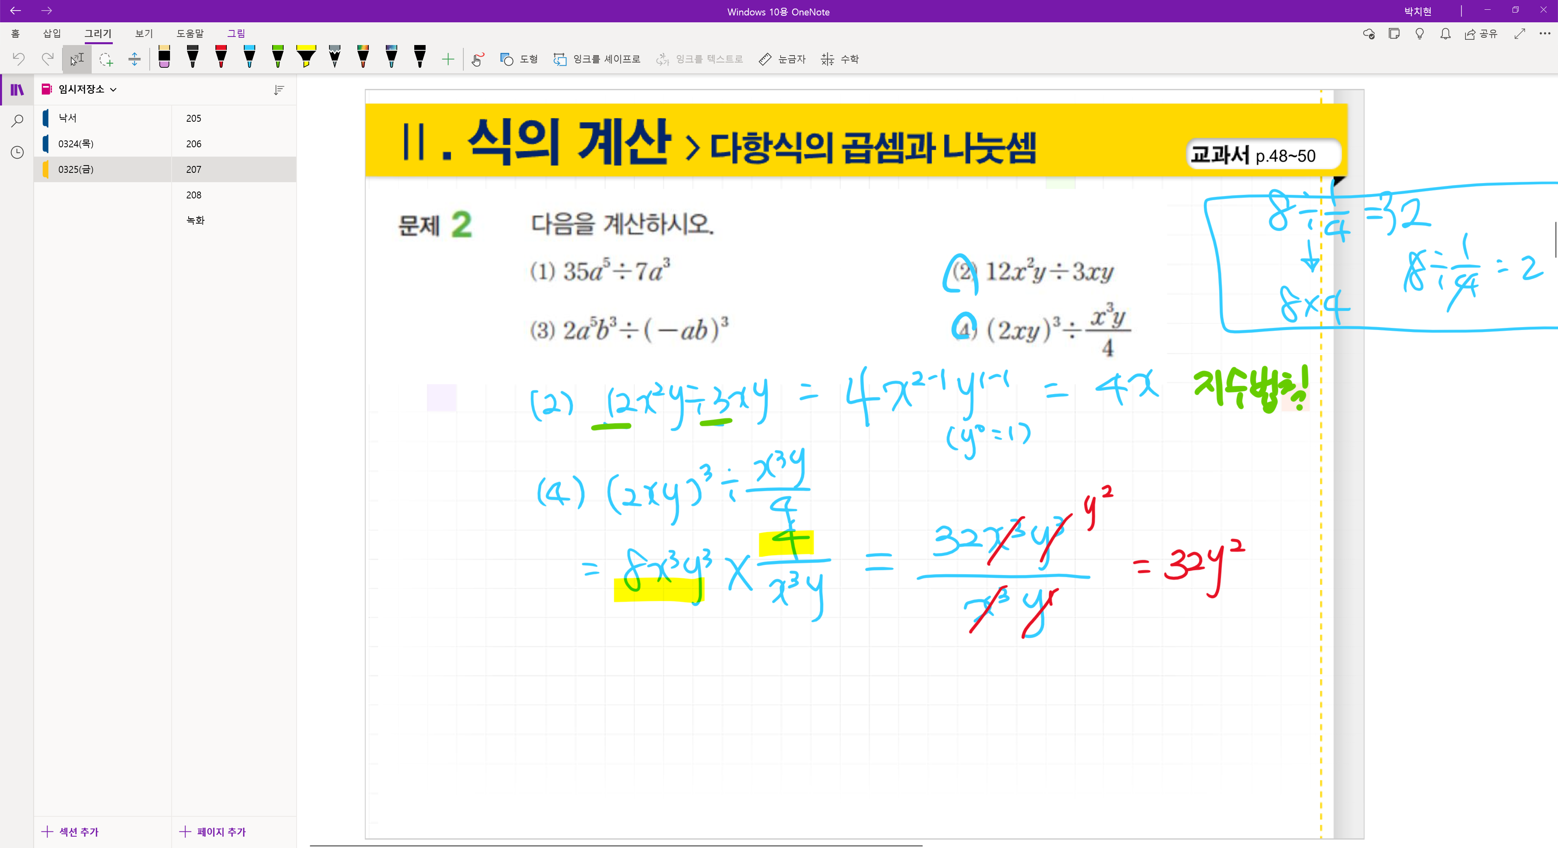The image size is (1558, 848).
Task: Open page 208 in list
Action: (194, 195)
